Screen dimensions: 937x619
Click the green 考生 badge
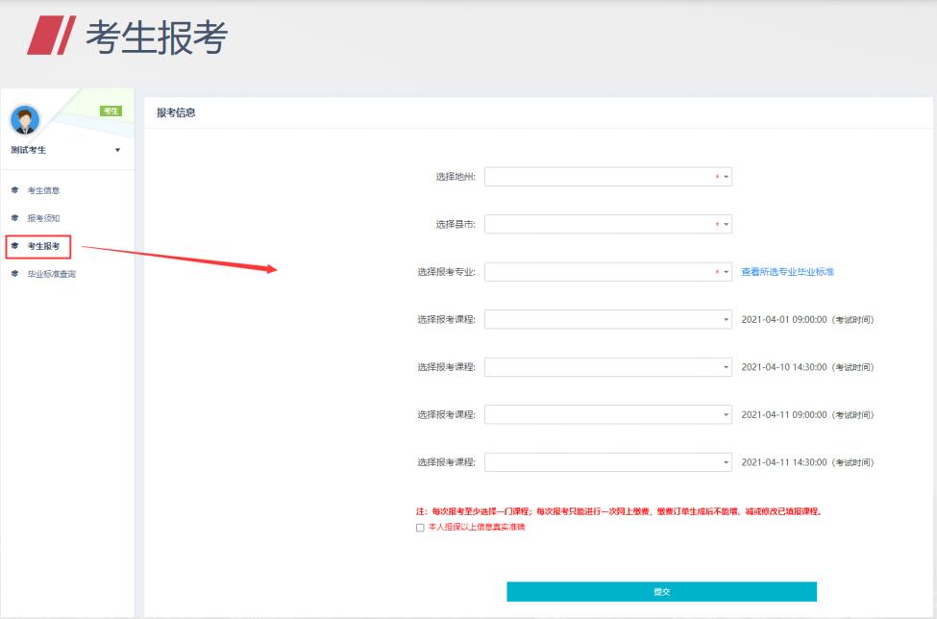(111, 112)
